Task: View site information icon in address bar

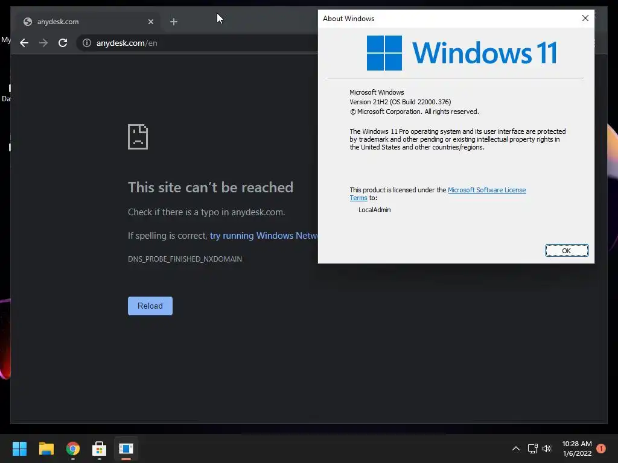Action: tap(87, 43)
